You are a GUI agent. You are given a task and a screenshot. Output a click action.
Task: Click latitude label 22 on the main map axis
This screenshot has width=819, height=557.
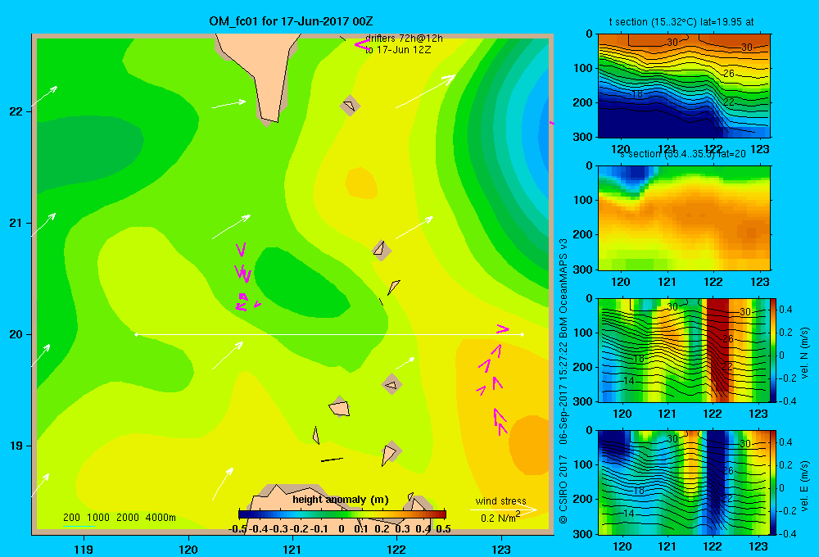click(x=16, y=111)
